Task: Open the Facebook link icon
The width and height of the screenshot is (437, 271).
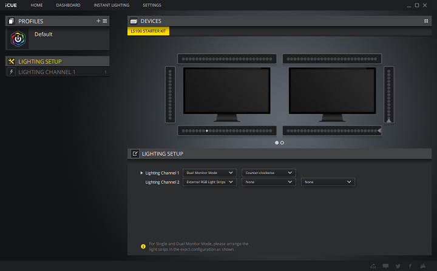Action: (x=410, y=266)
